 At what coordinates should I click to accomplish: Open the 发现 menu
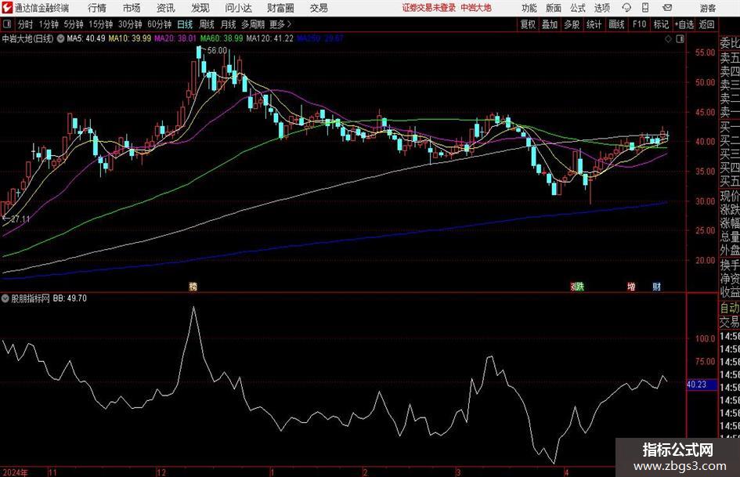click(x=200, y=8)
